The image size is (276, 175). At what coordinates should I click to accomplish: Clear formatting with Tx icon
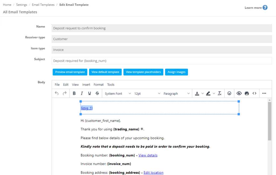coord(219,93)
